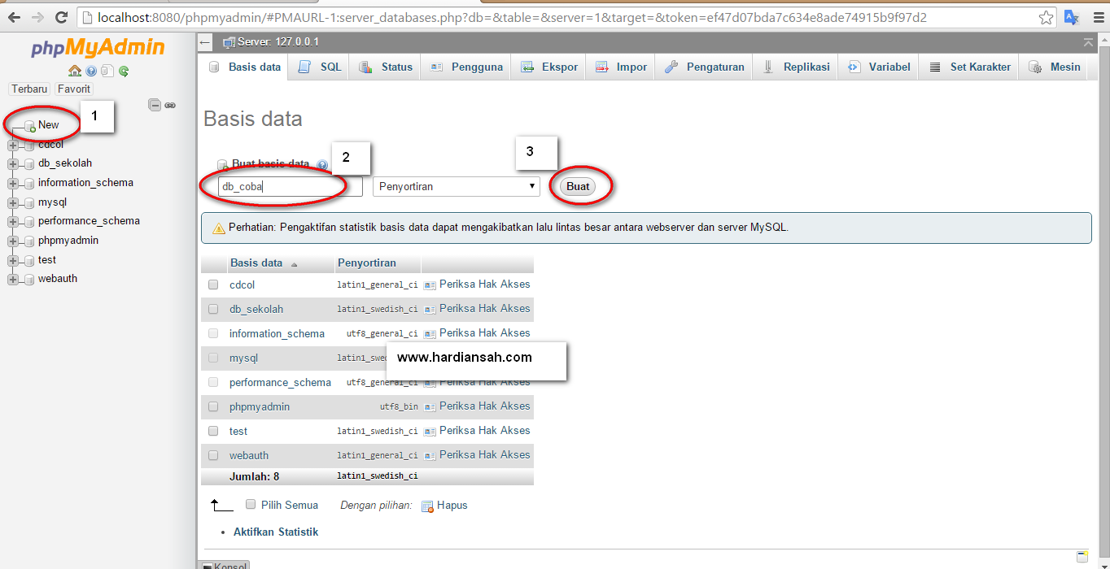The width and height of the screenshot is (1110, 569).
Task: Expand the information_schema tree node
Action: coord(11,182)
